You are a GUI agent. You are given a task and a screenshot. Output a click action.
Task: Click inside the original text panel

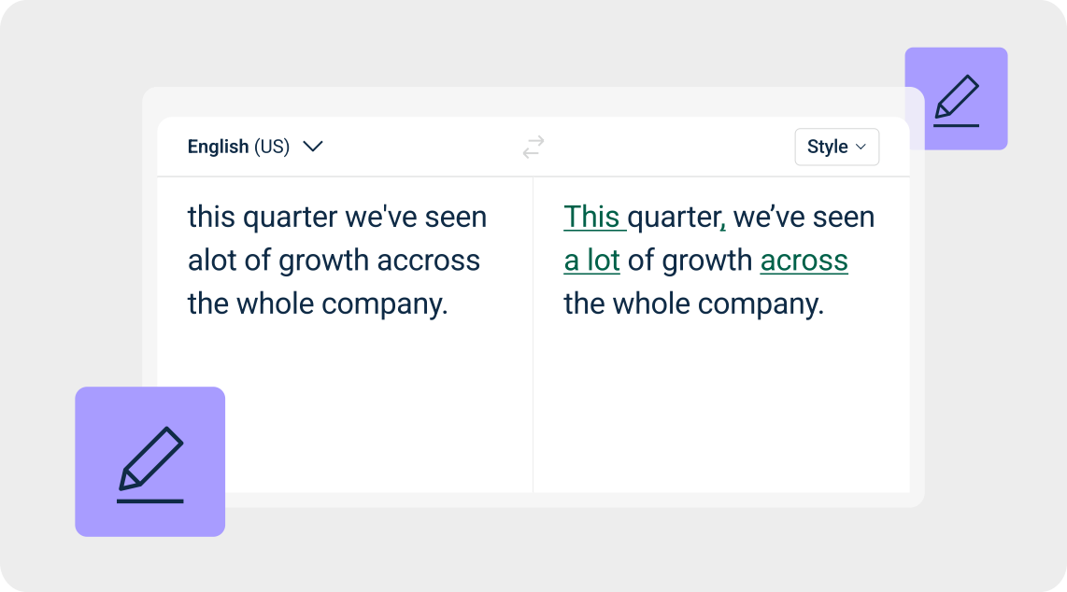pos(336,260)
